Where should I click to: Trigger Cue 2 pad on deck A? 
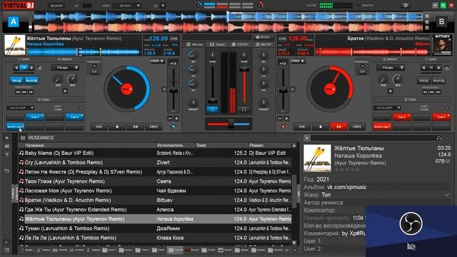click(35, 117)
